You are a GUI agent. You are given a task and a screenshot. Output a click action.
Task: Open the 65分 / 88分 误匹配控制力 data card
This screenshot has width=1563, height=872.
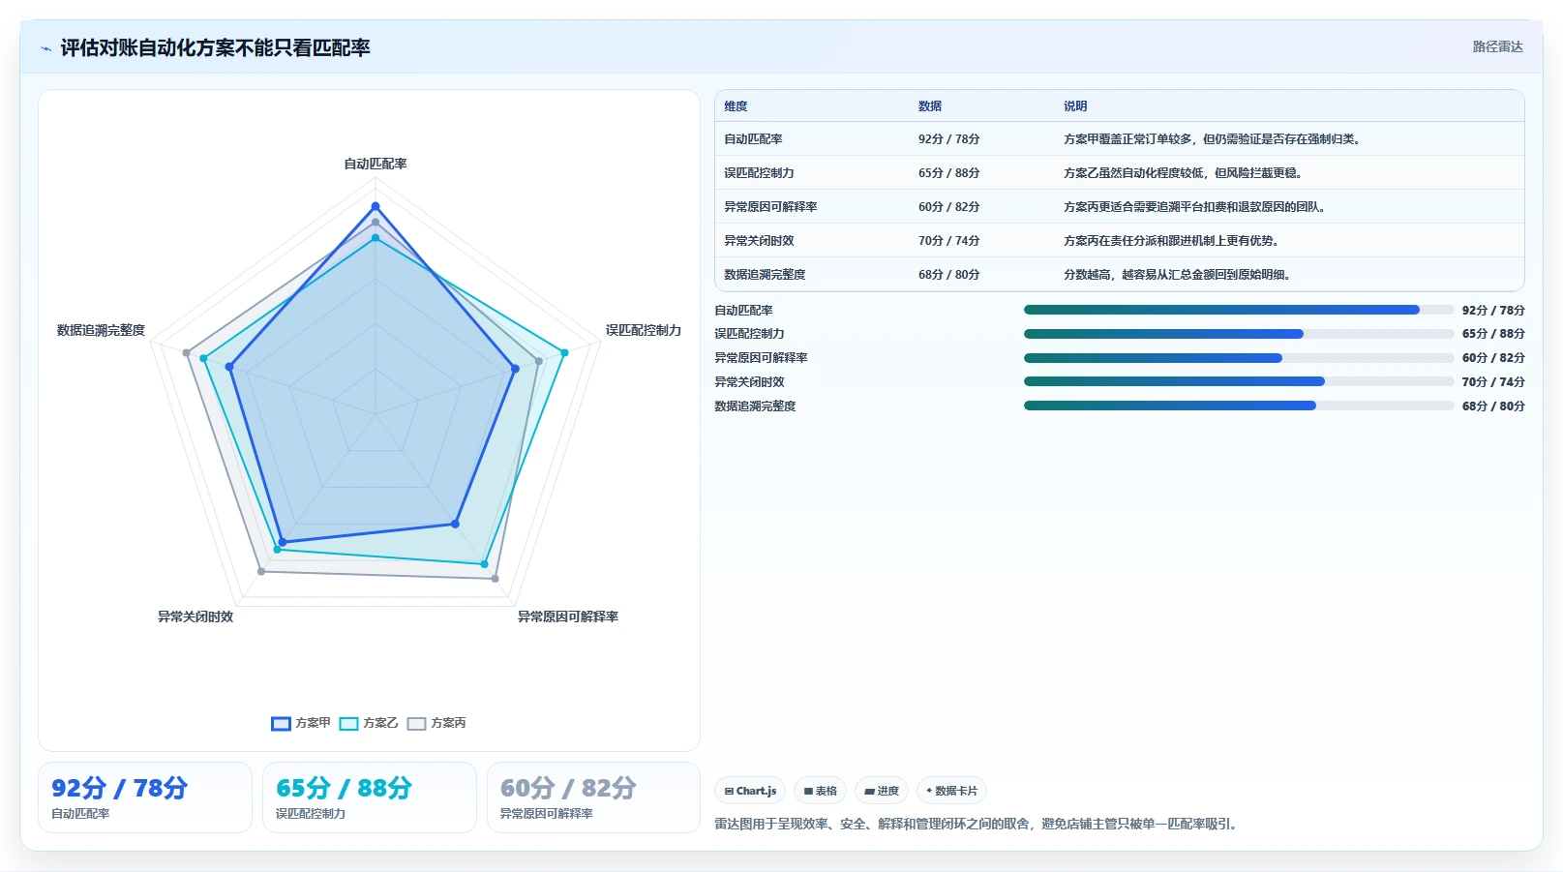370,797
